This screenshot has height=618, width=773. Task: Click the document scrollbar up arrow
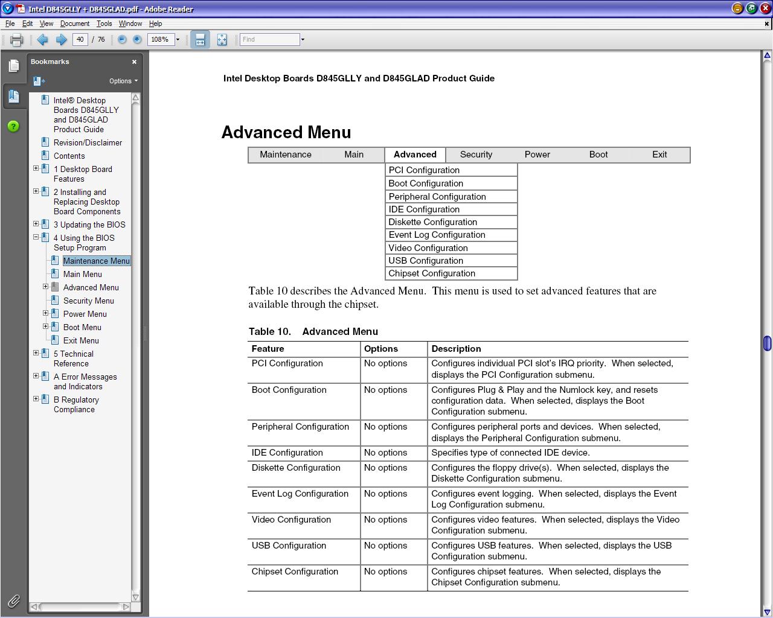767,56
